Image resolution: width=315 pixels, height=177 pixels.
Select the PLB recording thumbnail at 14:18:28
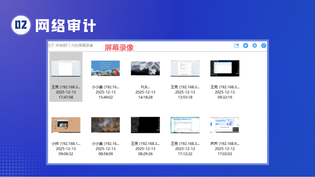point(145,68)
